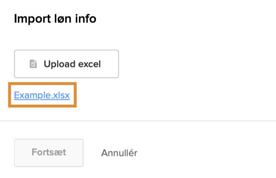Viewport: 276px width, 178px height.
Task: Click the highlighted Example.xlsx file link
Action: 42,95
